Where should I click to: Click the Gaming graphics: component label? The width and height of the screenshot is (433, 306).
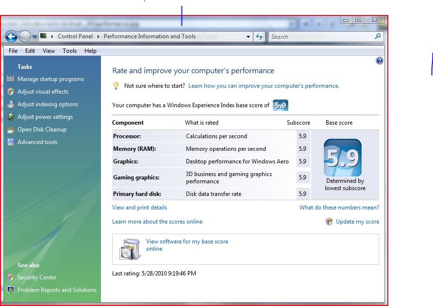click(136, 177)
